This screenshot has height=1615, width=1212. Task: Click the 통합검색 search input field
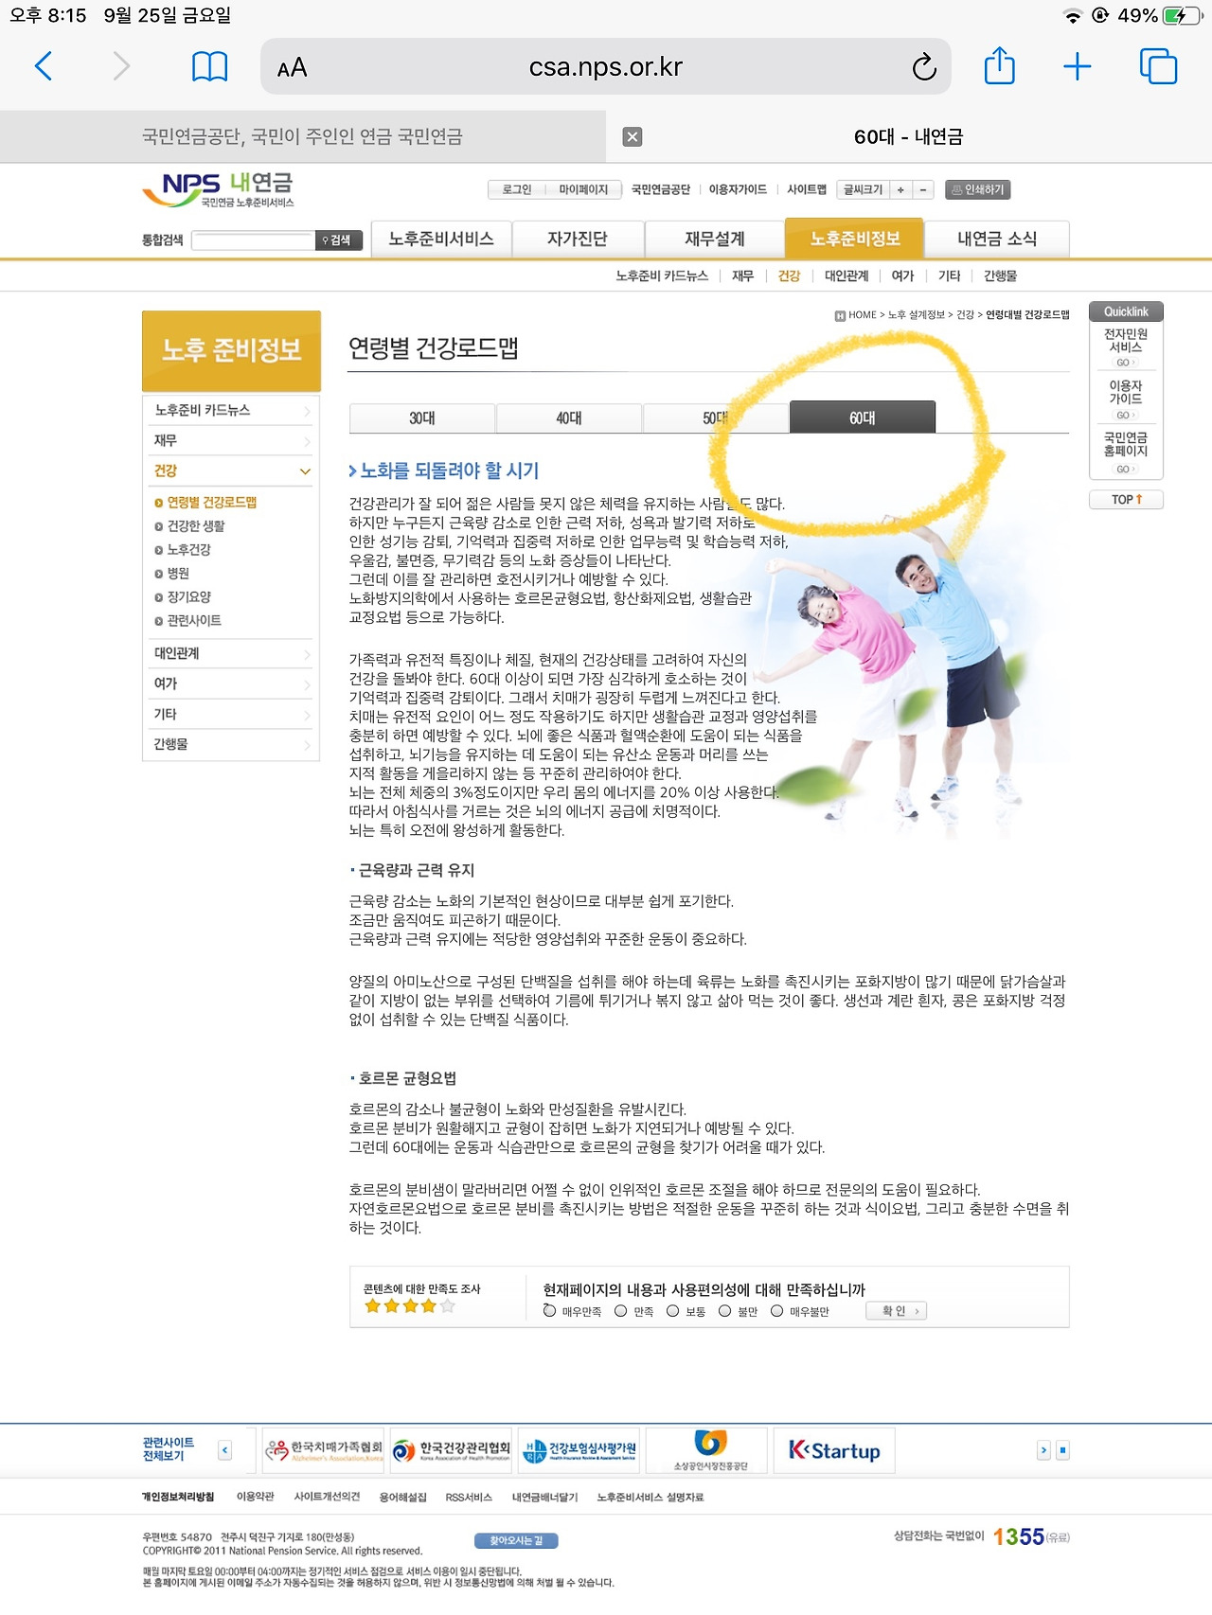point(253,240)
